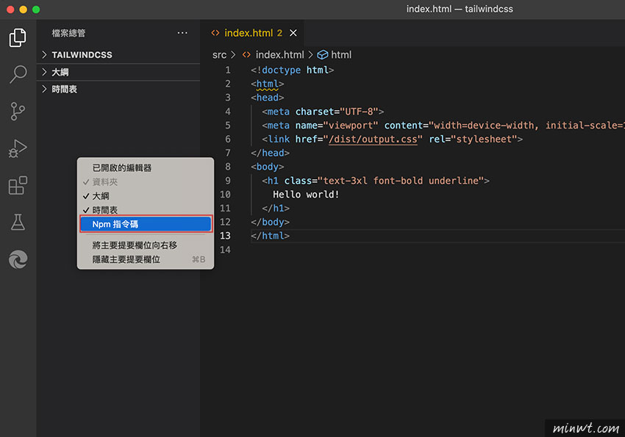Image resolution: width=625 pixels, height=437 pixels.
Task: Click index.html in the breadcrumb
Action: coord(279,55)
